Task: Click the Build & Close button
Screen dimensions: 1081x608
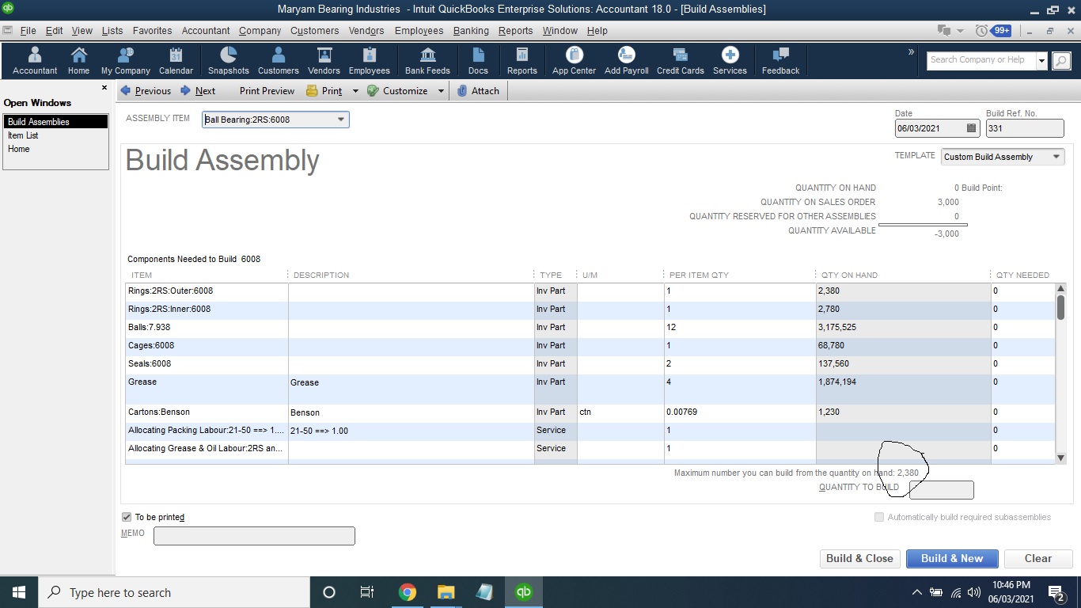Action: coord(859,558)
